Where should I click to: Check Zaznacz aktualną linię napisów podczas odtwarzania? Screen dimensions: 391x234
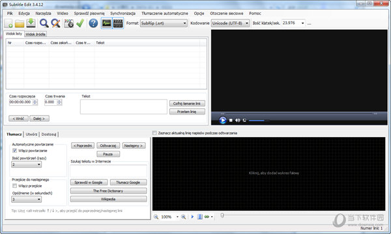(x=154, y=133)
